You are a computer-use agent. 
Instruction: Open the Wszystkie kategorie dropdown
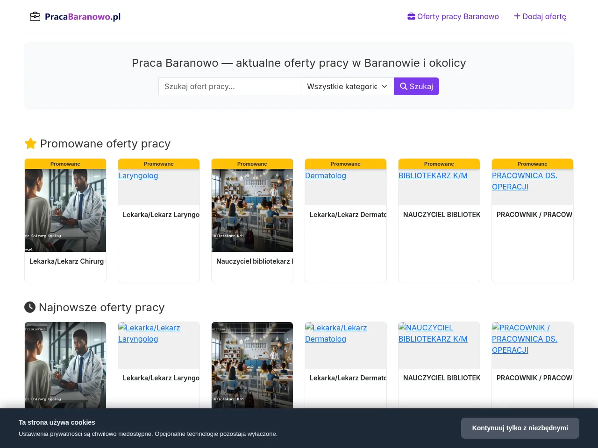tap(347, 86)
